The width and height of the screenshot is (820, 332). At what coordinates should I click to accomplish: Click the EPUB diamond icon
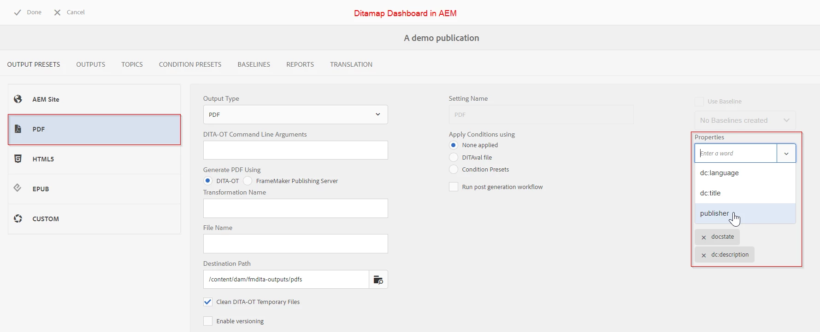click(18, 188)
